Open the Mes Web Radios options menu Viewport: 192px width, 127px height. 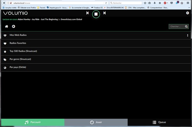(x=188, y=36)
